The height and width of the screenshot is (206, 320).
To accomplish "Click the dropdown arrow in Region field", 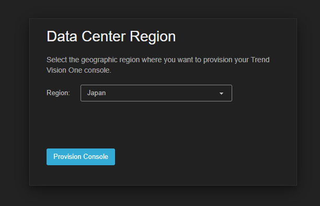I will [221, 94].
